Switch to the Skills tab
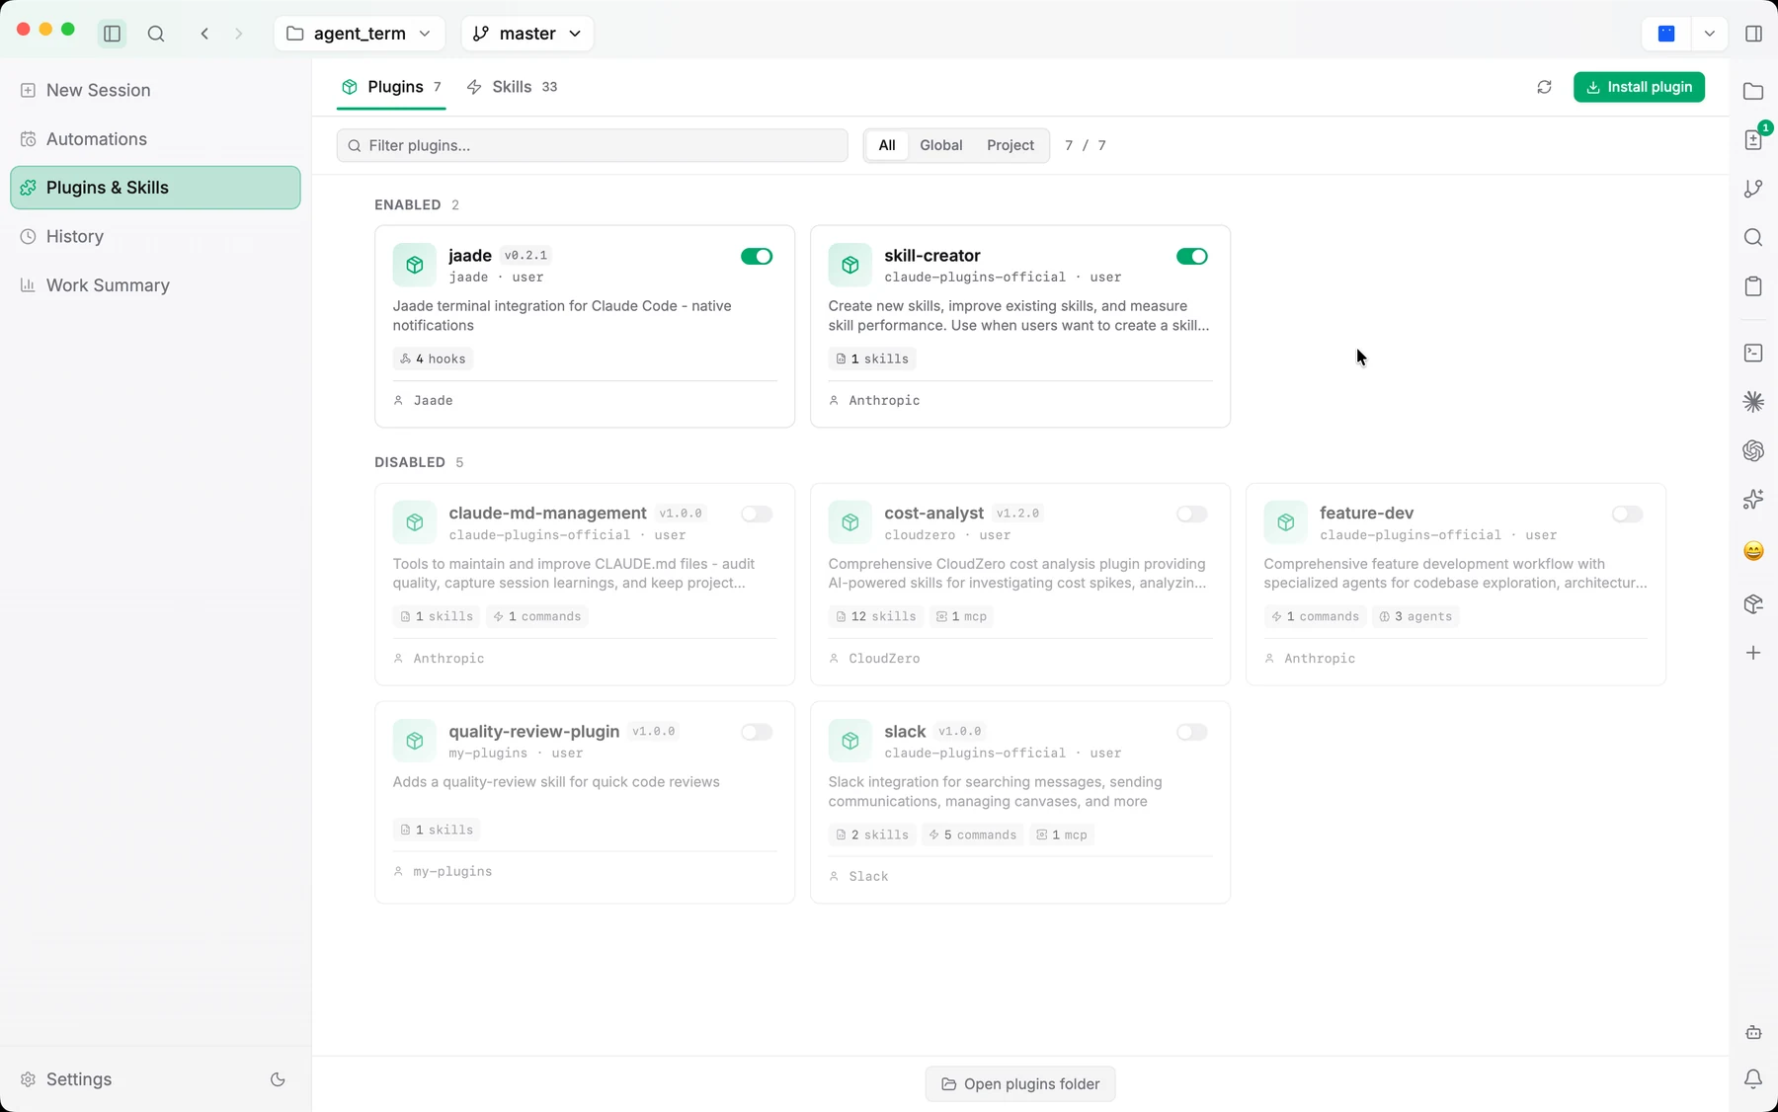 coord(512,87)
